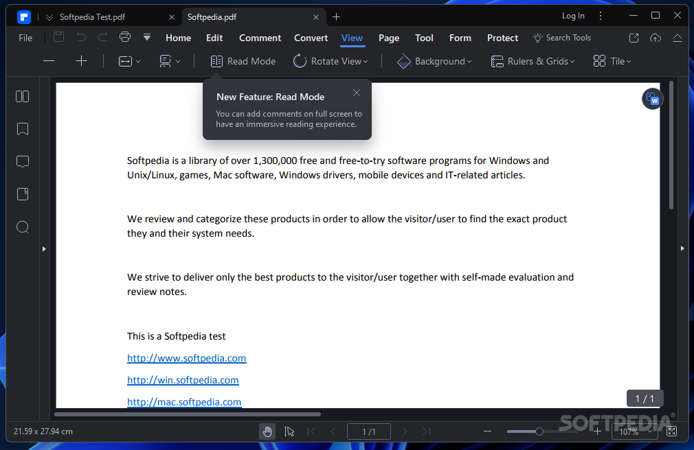Open the Tile dropdown
The height and width of the screenshot is (450, 694).
click(612, 62)
